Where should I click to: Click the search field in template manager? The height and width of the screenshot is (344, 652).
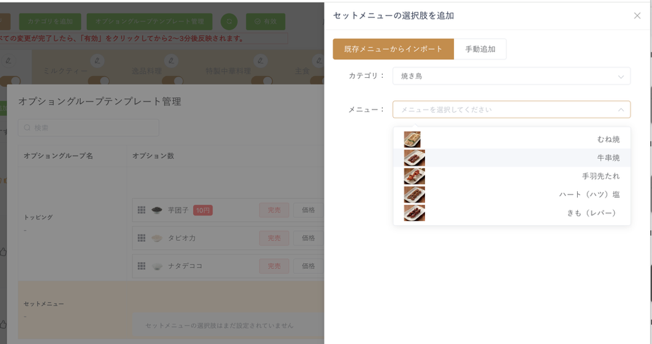point(88,128)
